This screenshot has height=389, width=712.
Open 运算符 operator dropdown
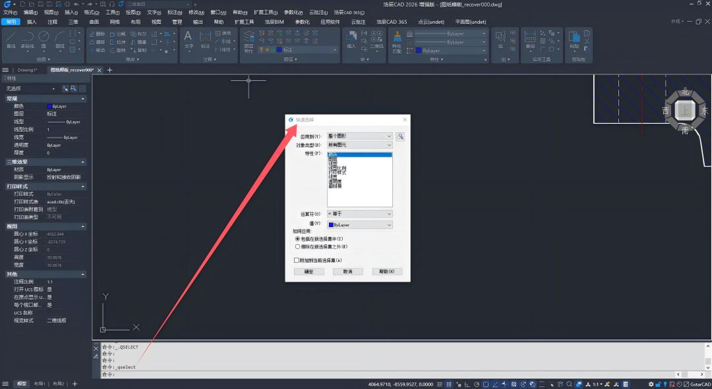pos(360,213)
